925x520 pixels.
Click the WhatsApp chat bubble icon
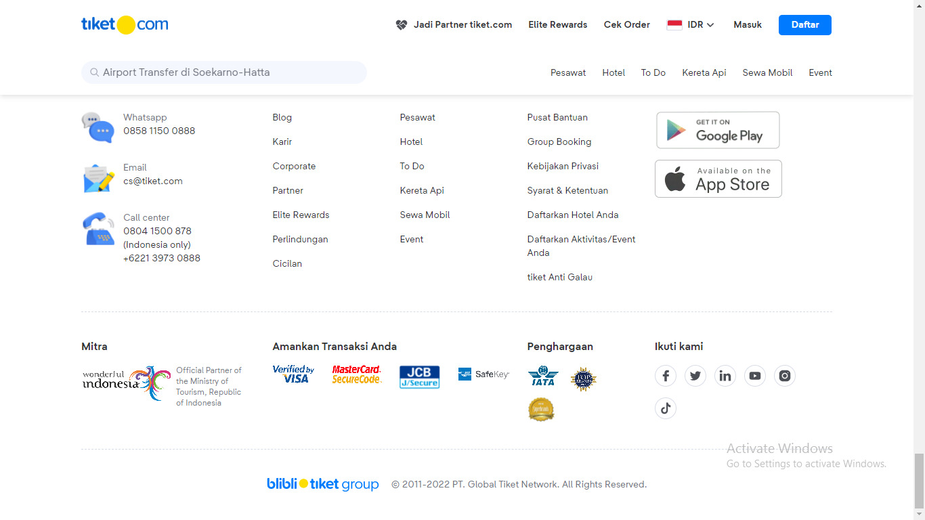(x=98, y=127)
